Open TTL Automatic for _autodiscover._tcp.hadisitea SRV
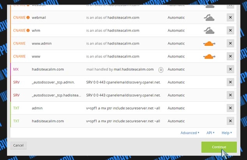This screenshot has width=247, height=160. coord(176,95)
